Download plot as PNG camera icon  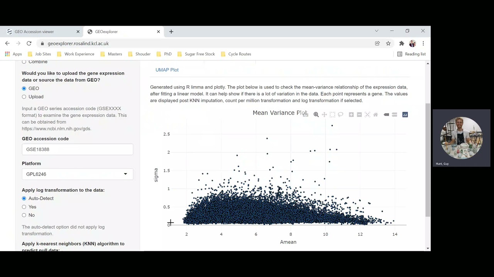[x=305, y=115]
